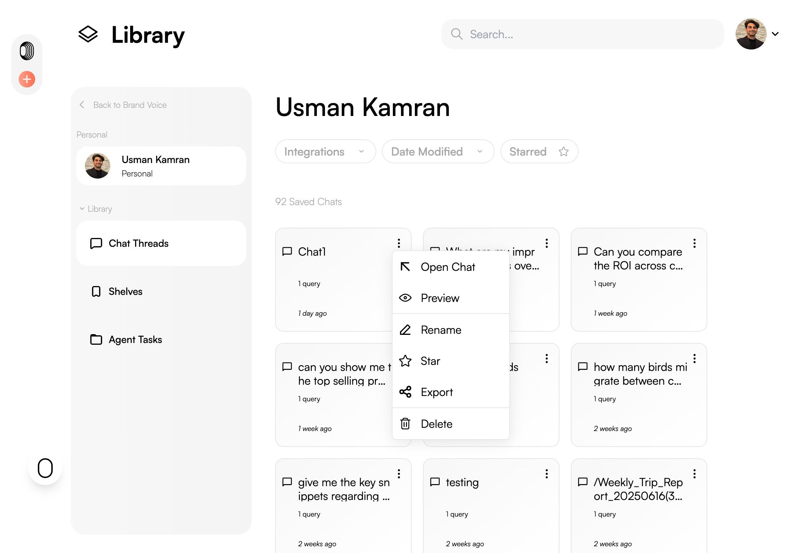Toggle the Starred filter
795x553 pixels.
pos(539,152)
